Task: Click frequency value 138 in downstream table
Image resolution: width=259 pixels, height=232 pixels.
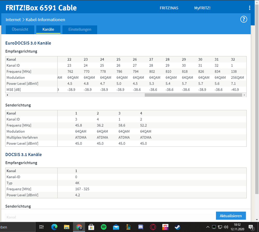Action: coord(234,72)
